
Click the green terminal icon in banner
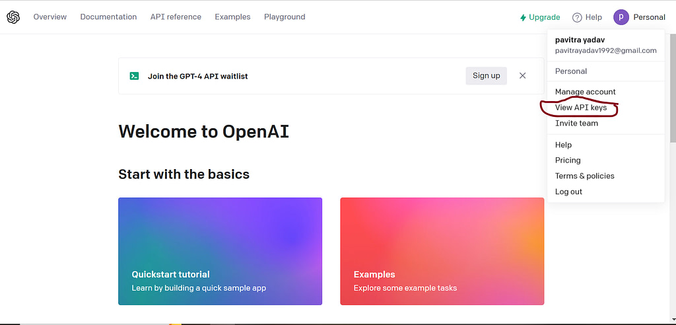[x=134, y=76]
